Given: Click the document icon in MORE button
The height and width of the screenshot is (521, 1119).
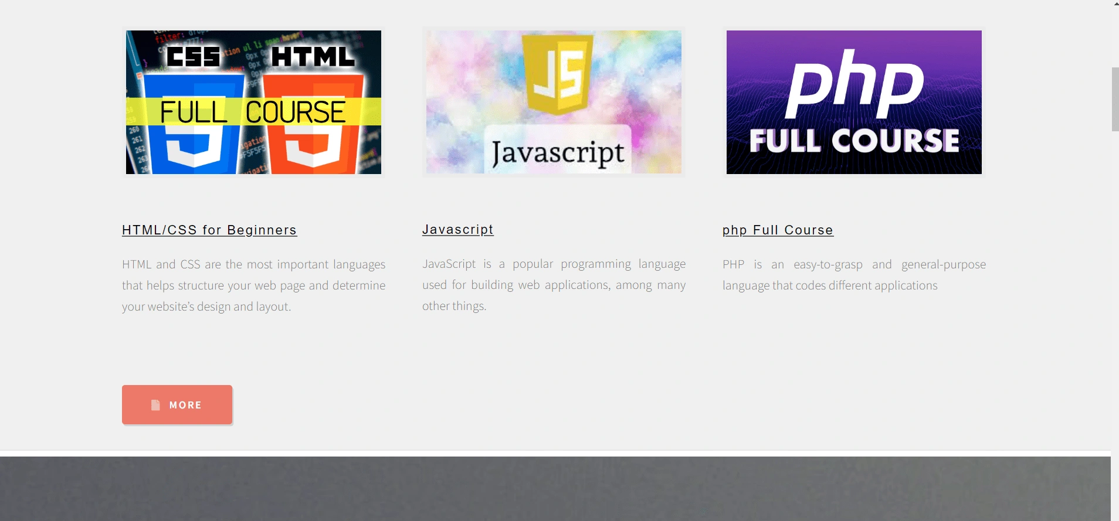Looking at the screenshot, I should tap(155, 405).
